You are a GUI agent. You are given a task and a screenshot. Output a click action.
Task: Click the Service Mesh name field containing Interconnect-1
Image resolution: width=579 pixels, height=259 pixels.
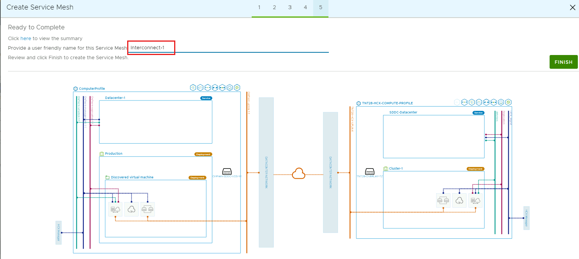click(x=228, y=48)
